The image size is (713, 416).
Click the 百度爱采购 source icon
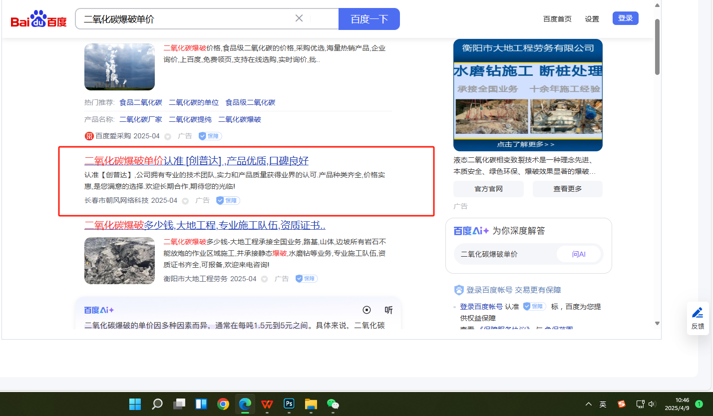(x=89, y=136)
